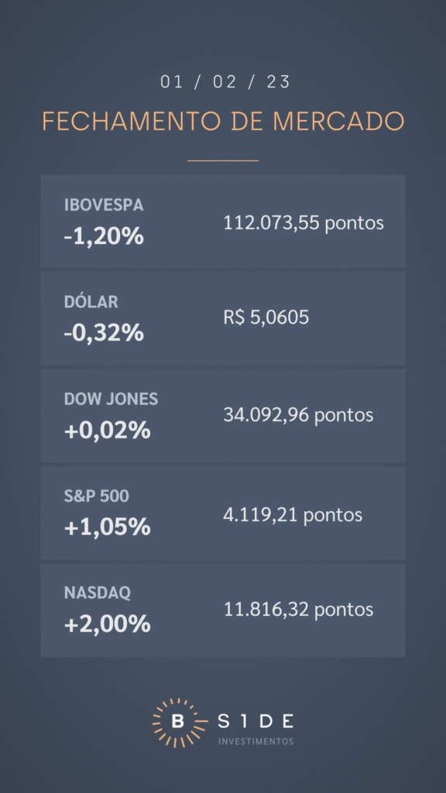Click the FECHAMENTO DE MERCADO heading
The height and width of the screenshot is (793, 446).
click(x=223, y=122)
